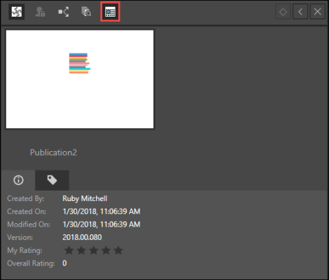Open the user security lock icon
329x280 pixels.
tap(40, 12)
